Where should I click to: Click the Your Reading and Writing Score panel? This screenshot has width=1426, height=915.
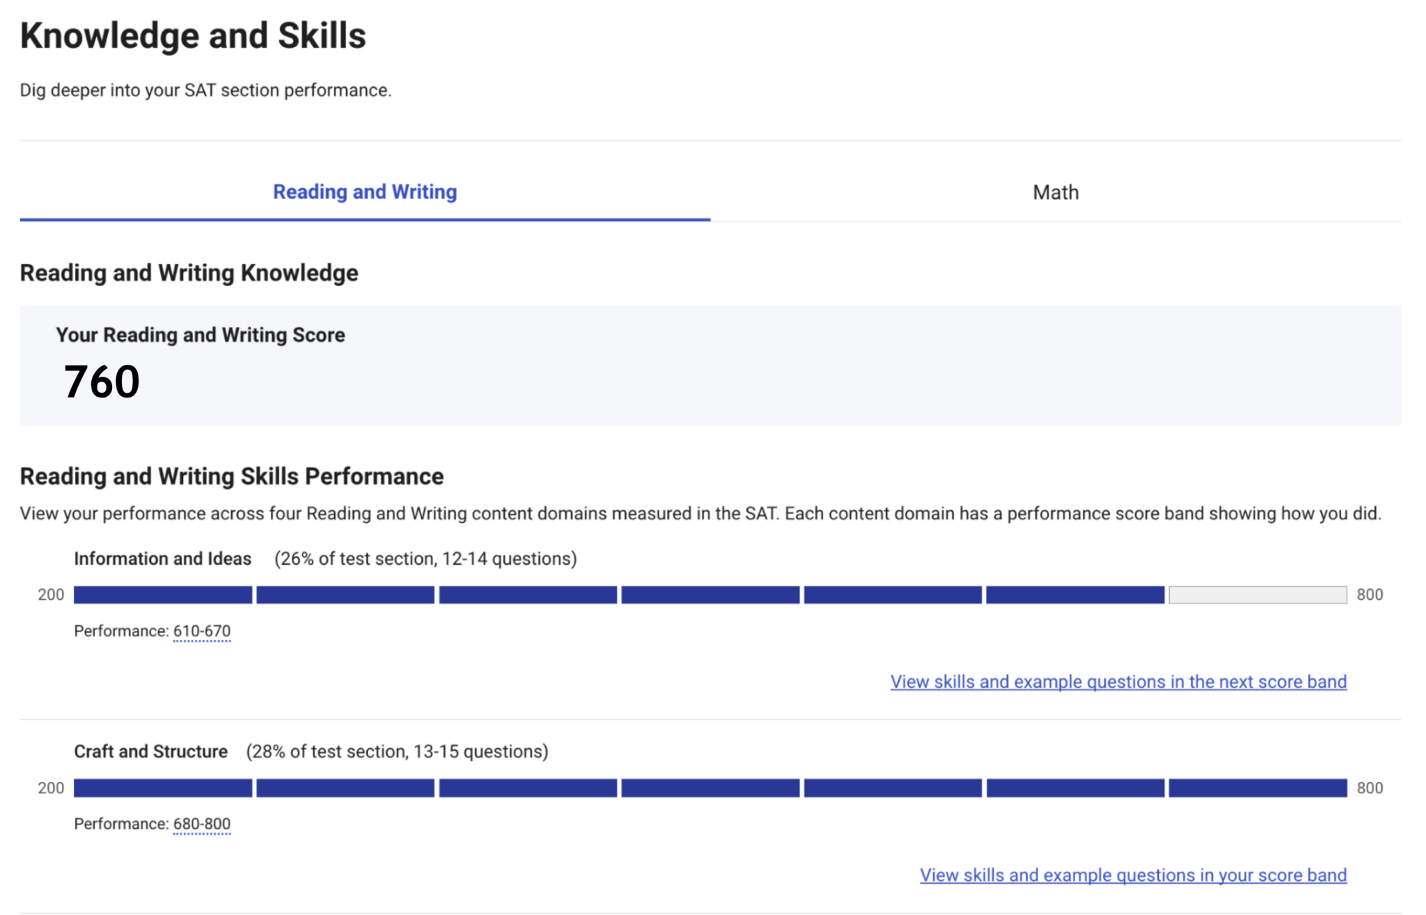[713, 362]
